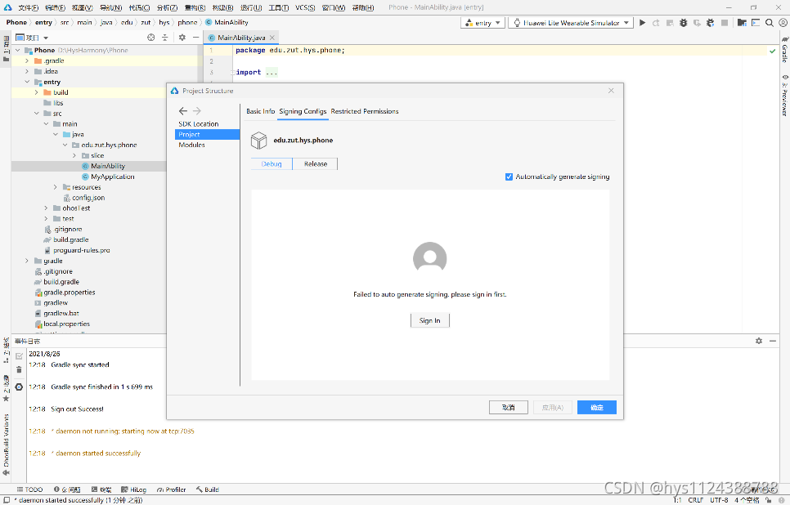Run the app with the play icon

(x=642, y=23)
